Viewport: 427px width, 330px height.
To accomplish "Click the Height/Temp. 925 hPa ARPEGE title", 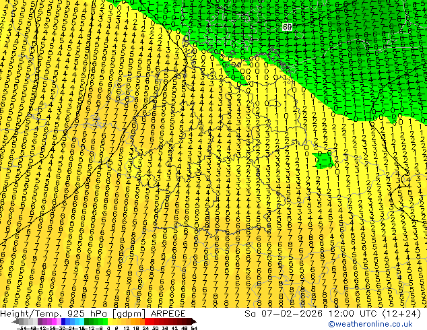I will pyautogui.click(x=93, y=314).
